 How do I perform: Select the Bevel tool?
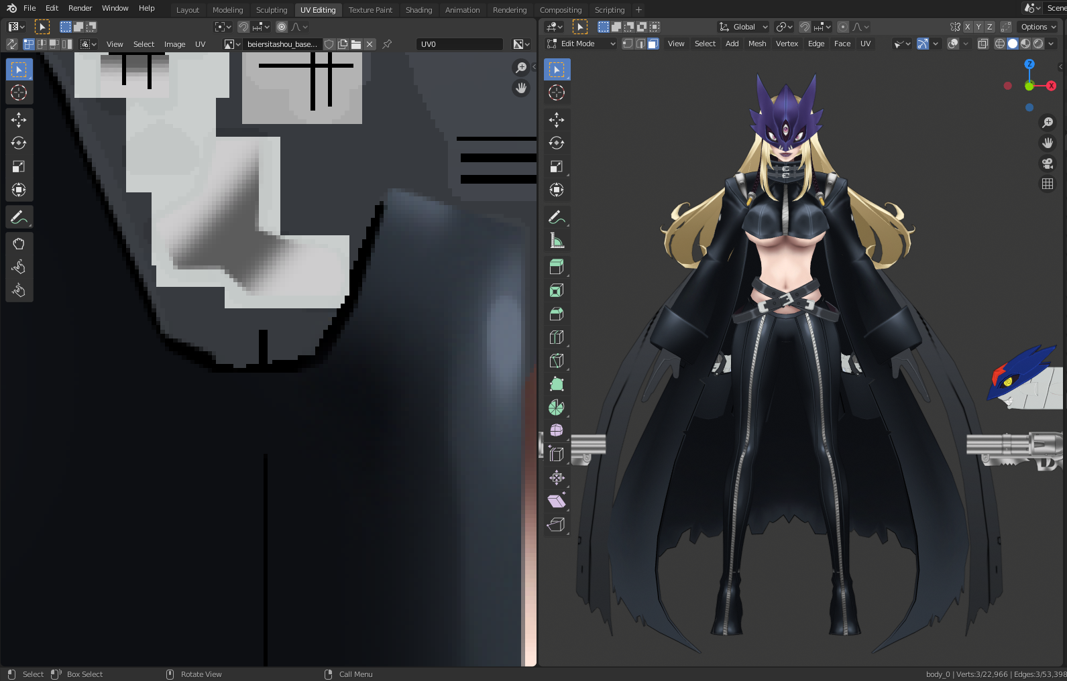coord(557,314)
